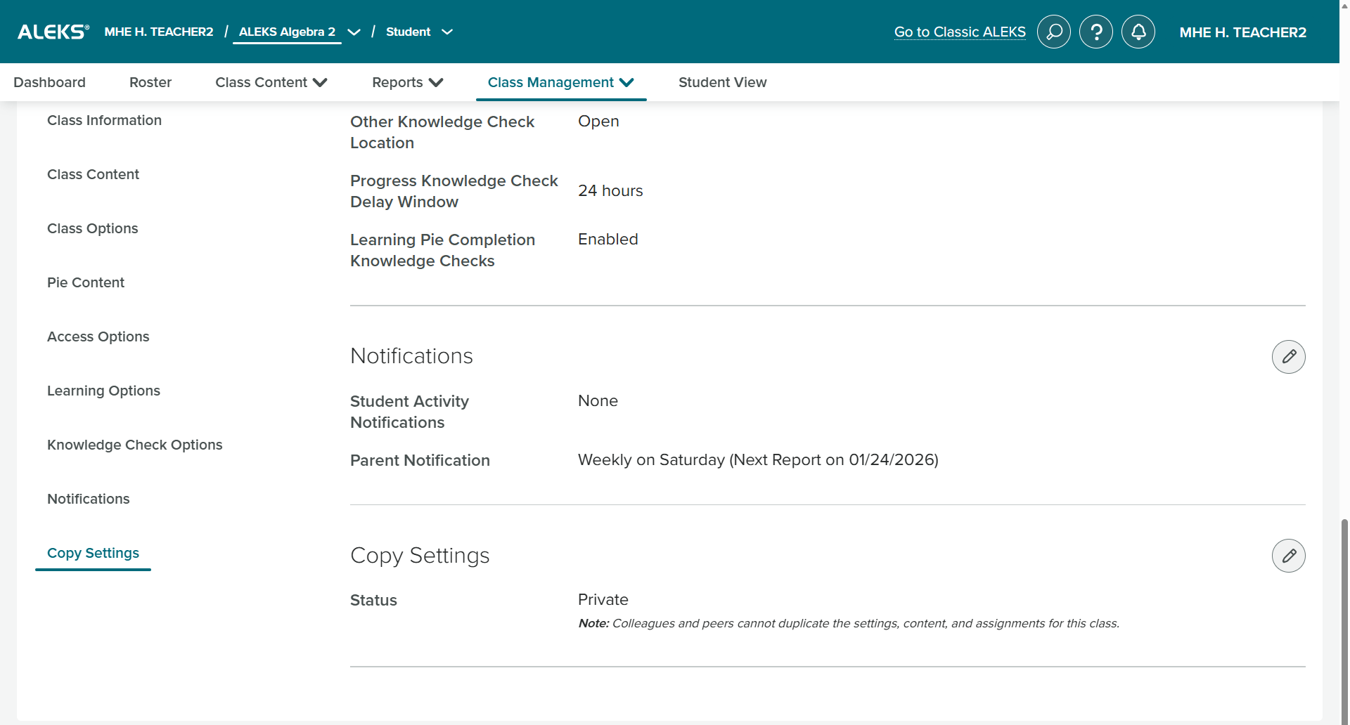Select Knowledge Check Options in sidebar
This screenshot has width=1350, height=725.
134,445
